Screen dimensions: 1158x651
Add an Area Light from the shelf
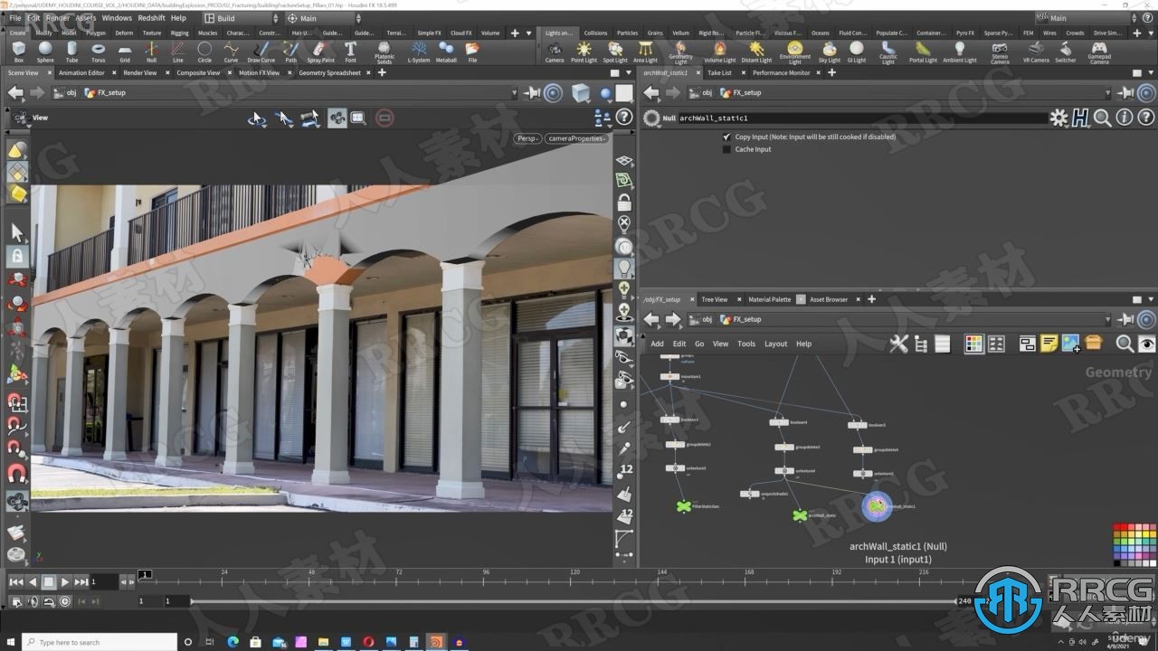(645, 52)
